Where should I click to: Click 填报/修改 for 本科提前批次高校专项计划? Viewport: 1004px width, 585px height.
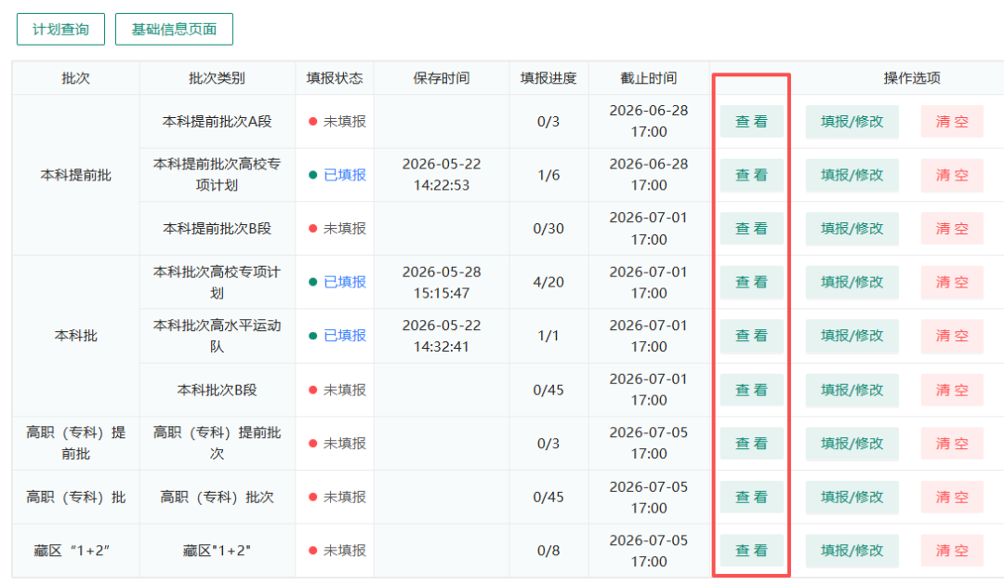point(852,175)
